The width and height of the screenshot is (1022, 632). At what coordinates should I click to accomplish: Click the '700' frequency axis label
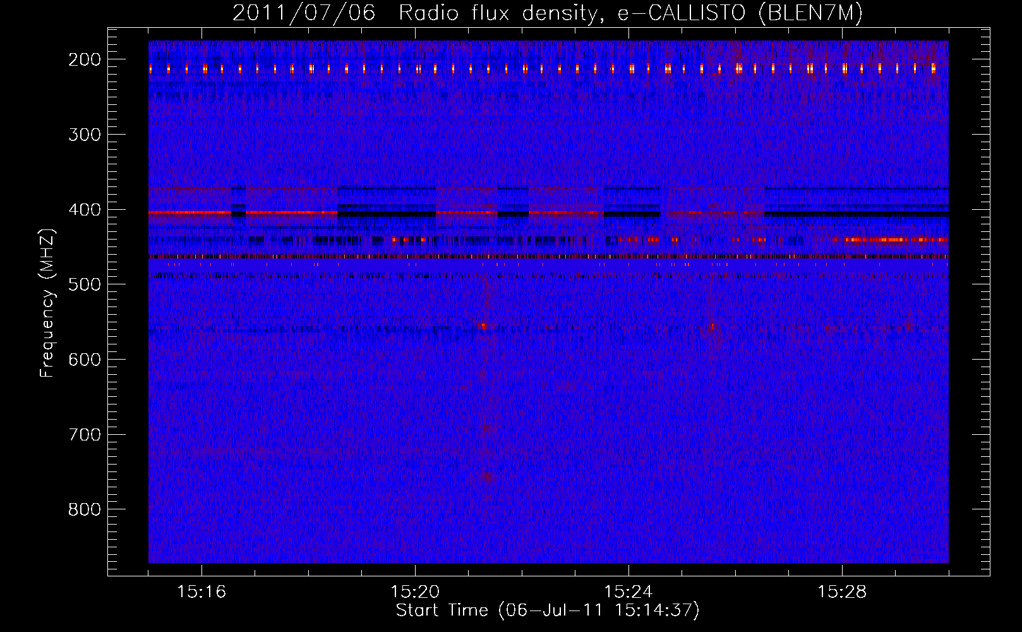[84, 435]
